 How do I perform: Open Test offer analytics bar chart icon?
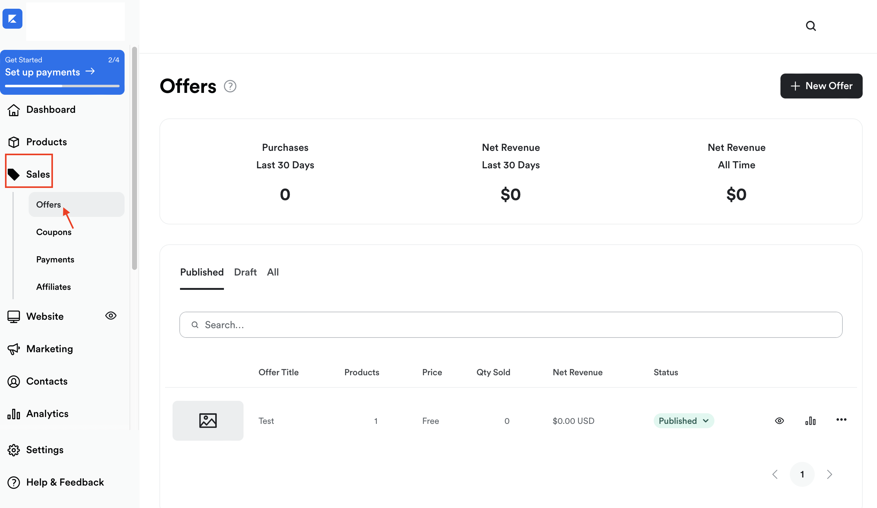pyautogui.click(x=810, y=421)
